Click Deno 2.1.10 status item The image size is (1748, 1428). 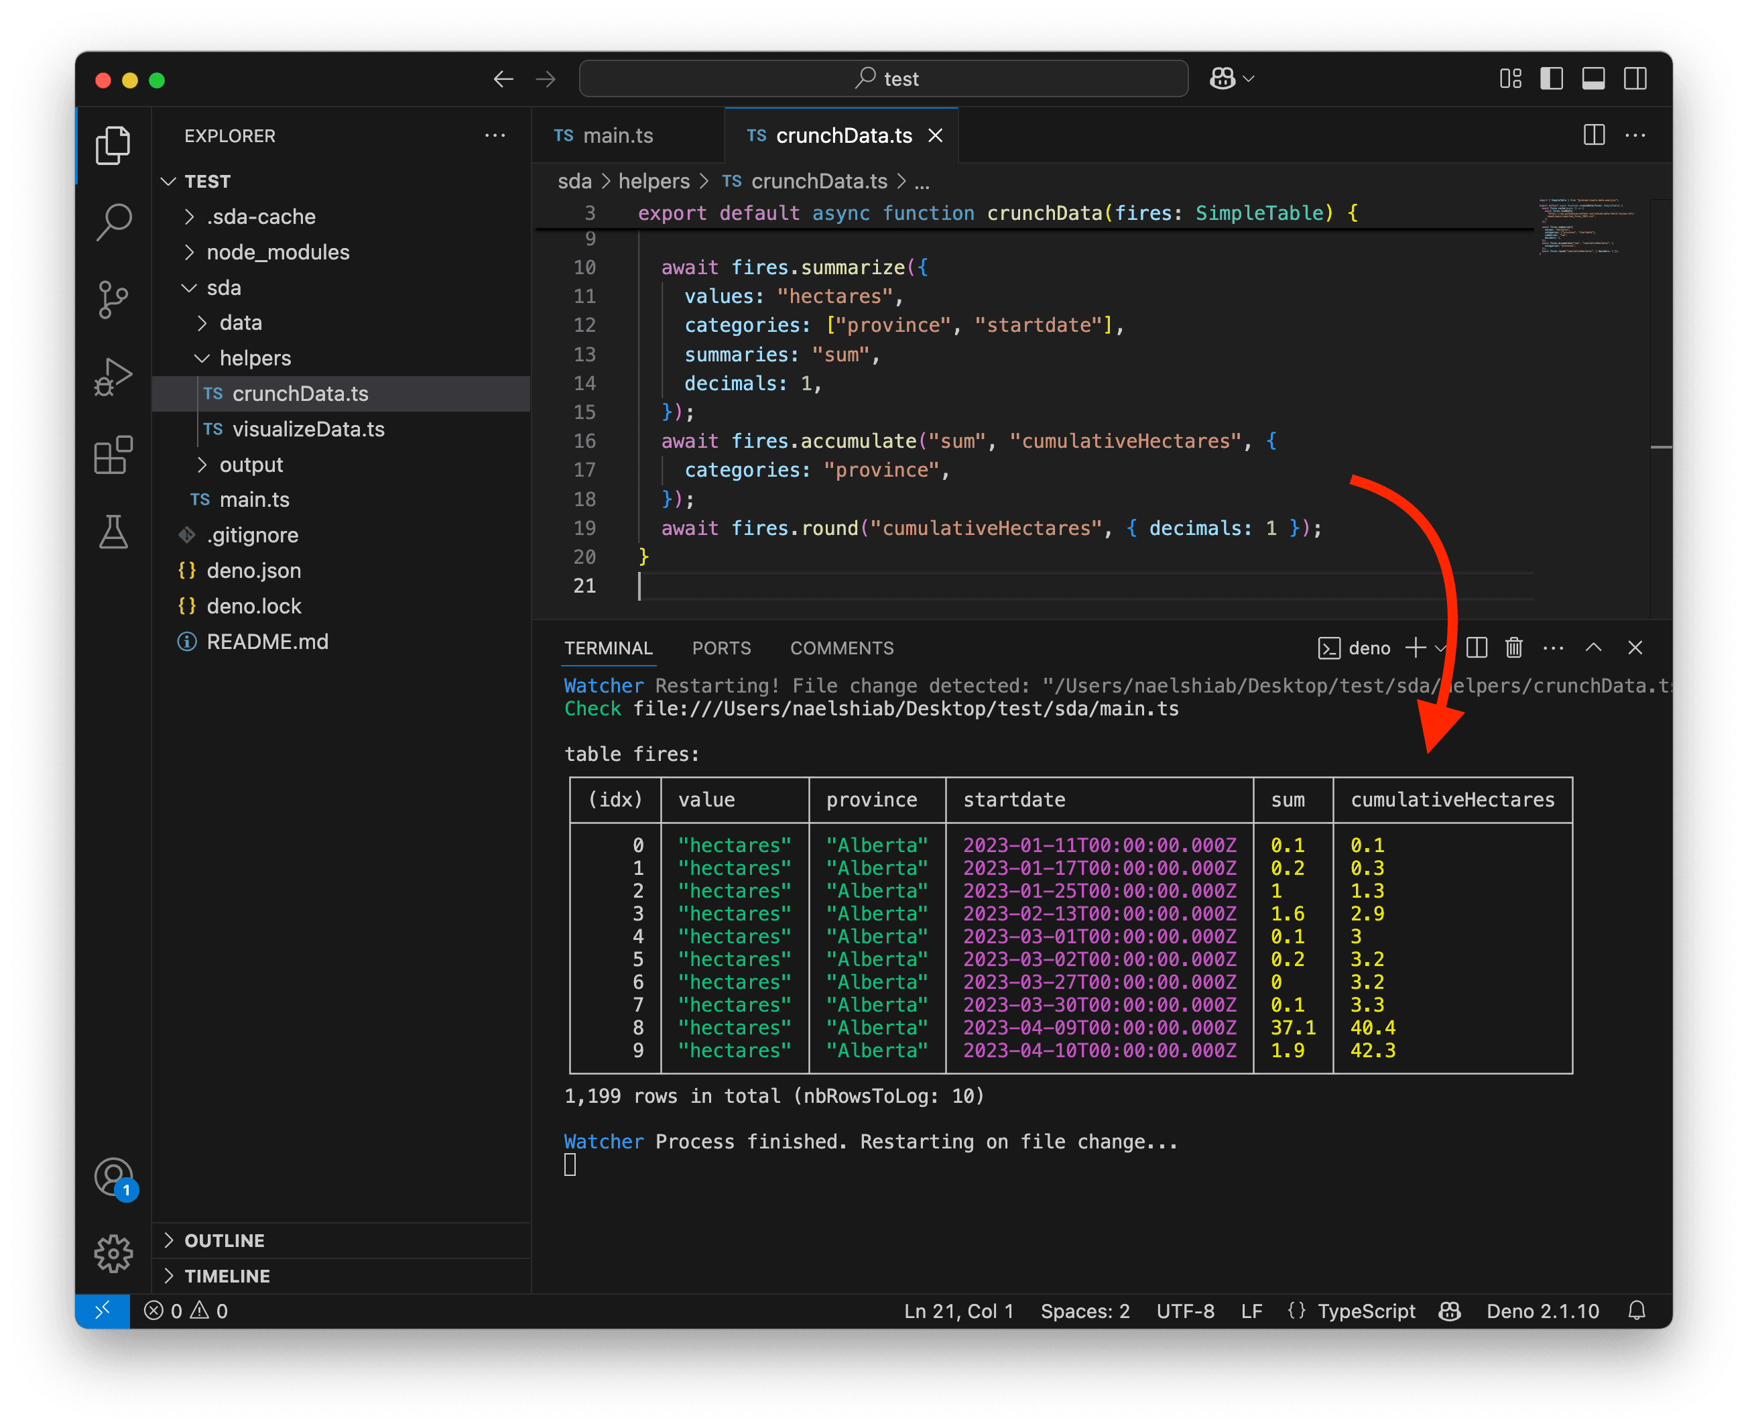[1542, 1311]
